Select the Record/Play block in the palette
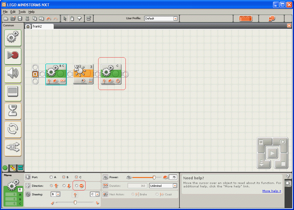This screenshot has width=294, height=210. [13, 56]
